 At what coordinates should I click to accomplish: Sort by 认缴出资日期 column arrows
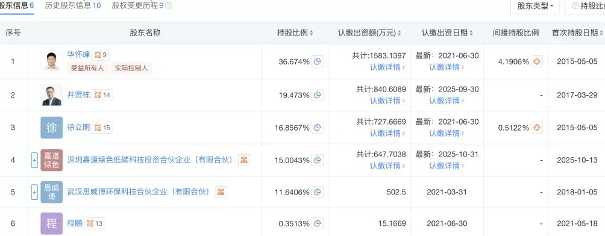click(471, 33)
